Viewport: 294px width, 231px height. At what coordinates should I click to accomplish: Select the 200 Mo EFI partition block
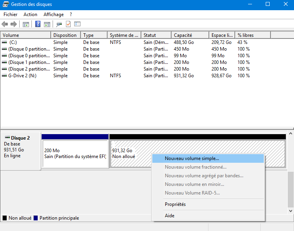click(75, 154)
